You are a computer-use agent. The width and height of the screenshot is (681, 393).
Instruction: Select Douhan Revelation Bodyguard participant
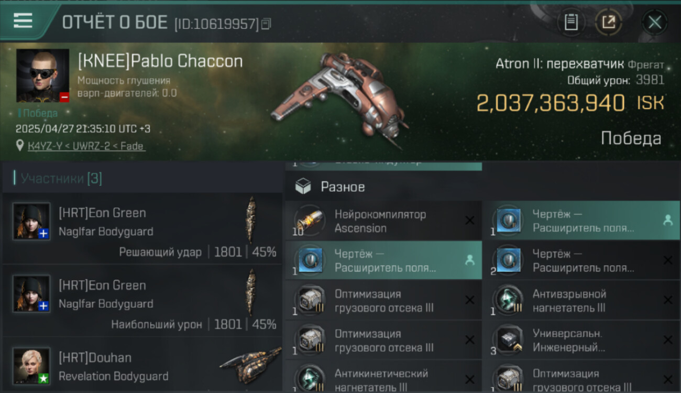click(x=142, y=366)
